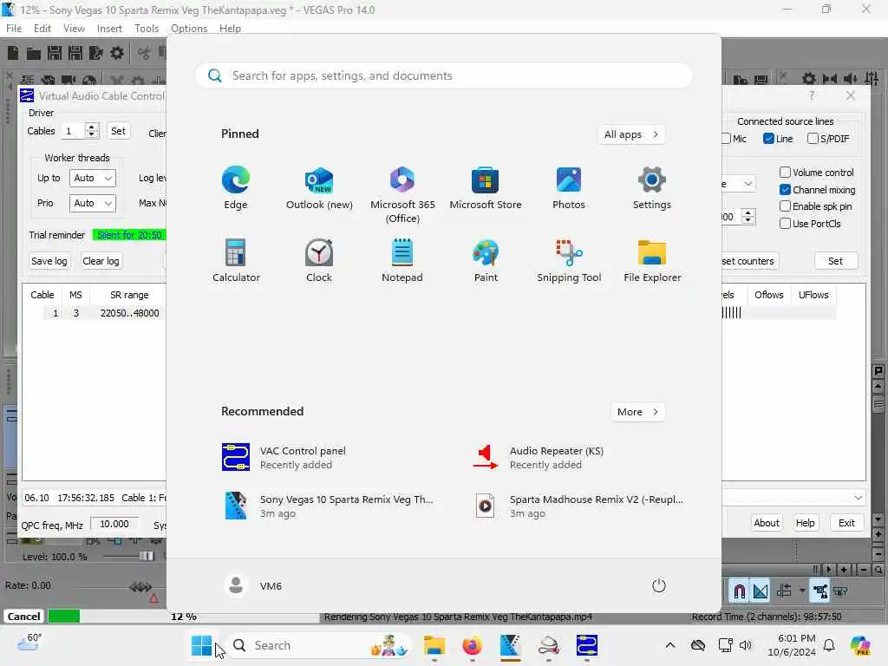Open the Options menu in VEGAS Pro
This screenshot has width=888, height=666.
[x=188, y=29]
